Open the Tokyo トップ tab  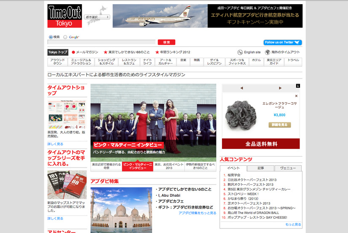click(58, 52)
